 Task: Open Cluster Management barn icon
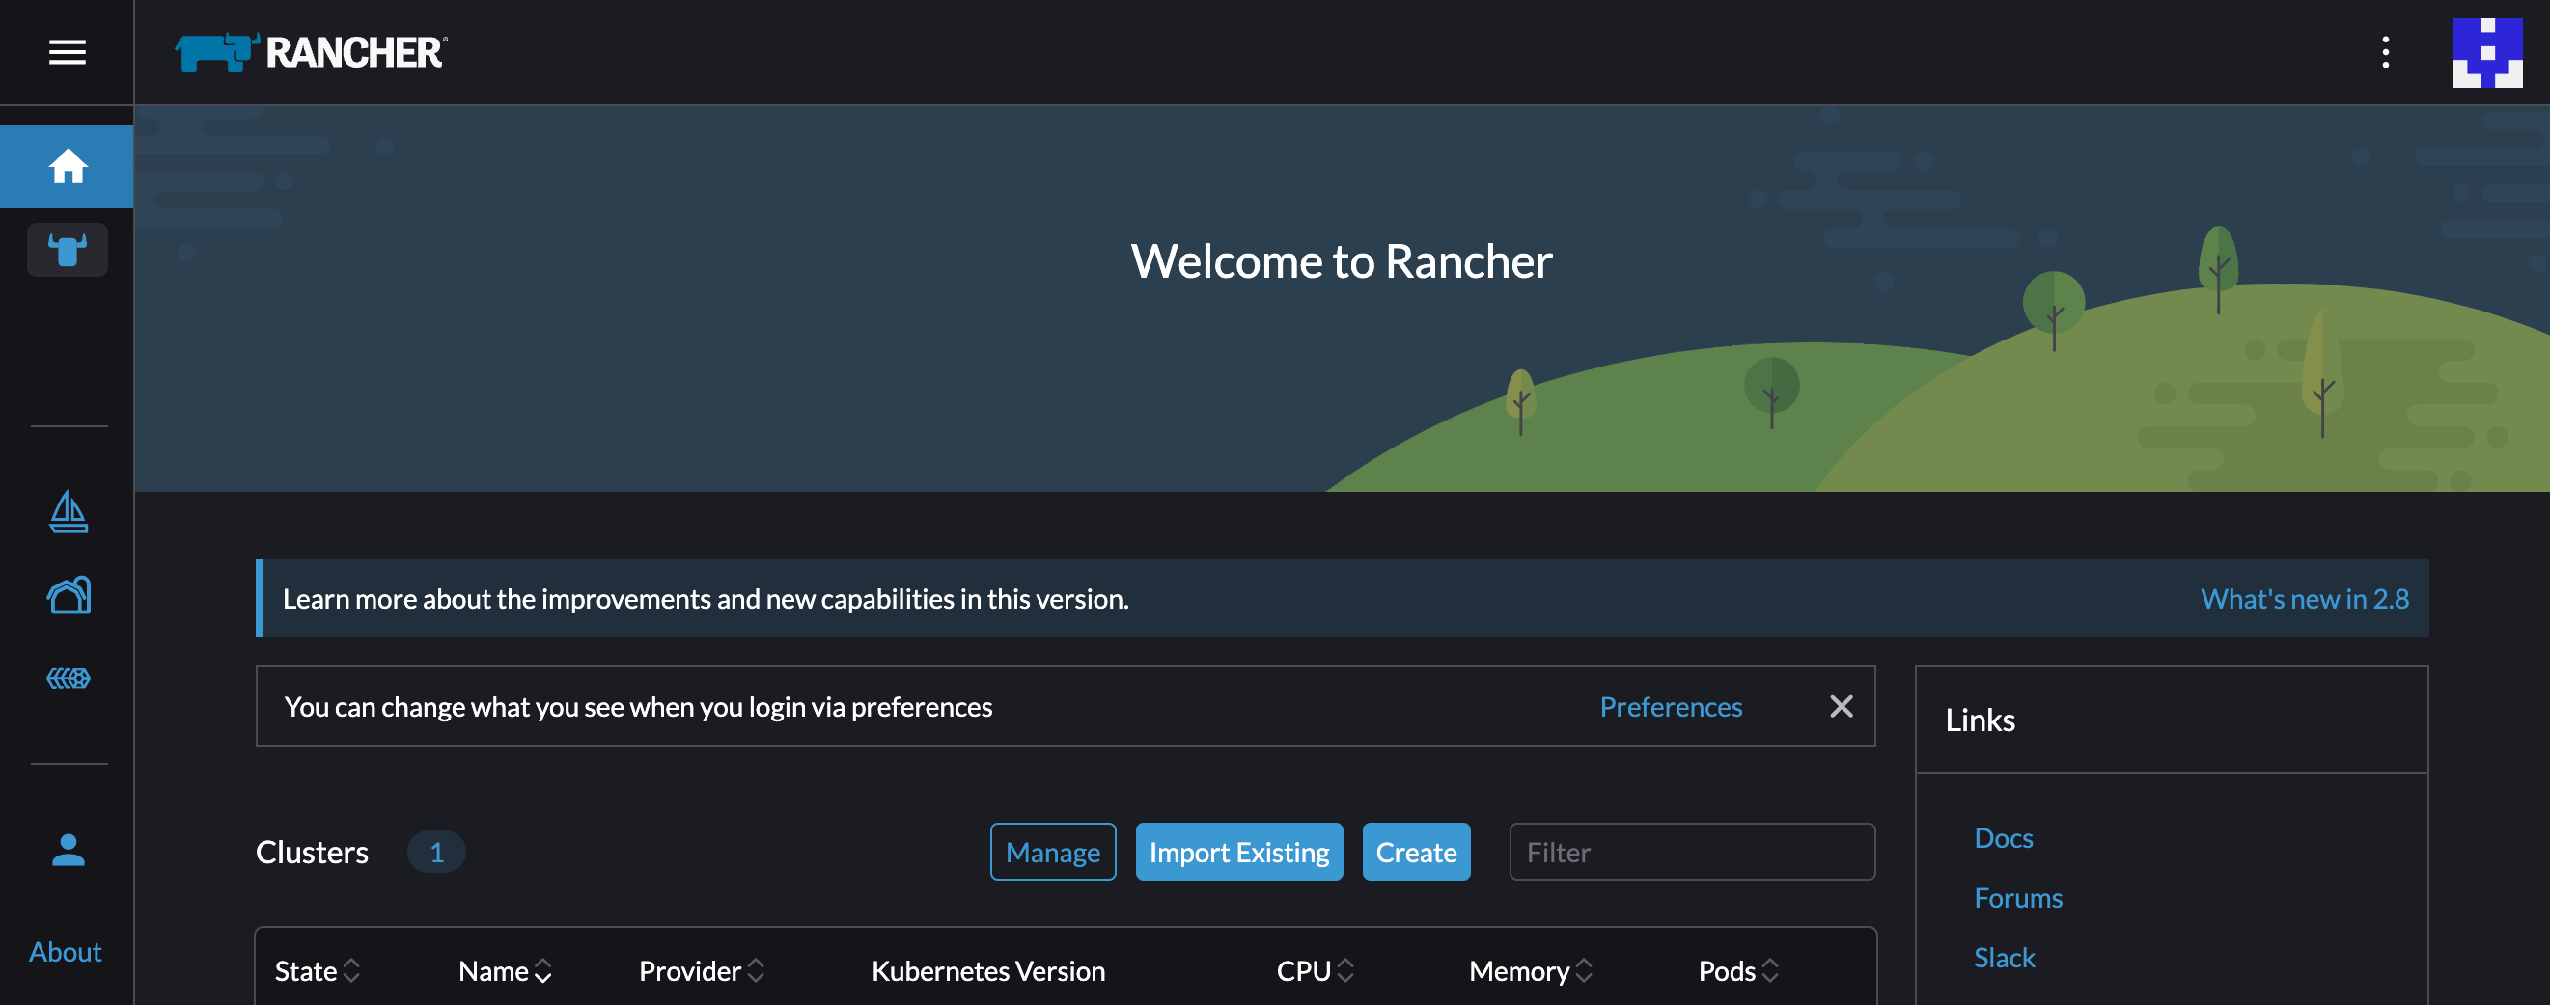click(69, 595)
